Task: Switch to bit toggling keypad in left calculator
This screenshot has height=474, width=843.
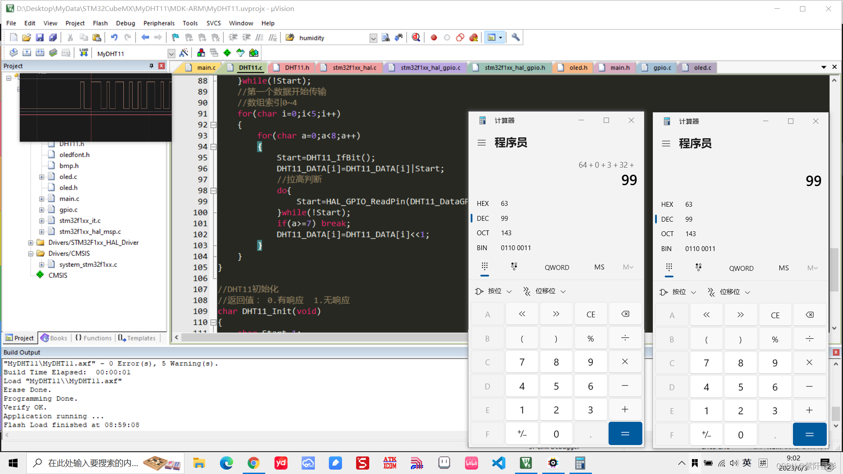Action: point(514,266)
